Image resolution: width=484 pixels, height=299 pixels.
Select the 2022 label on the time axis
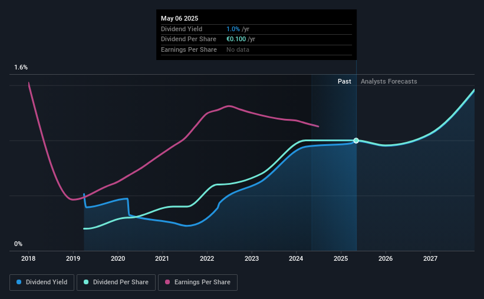tap(207, 258)
